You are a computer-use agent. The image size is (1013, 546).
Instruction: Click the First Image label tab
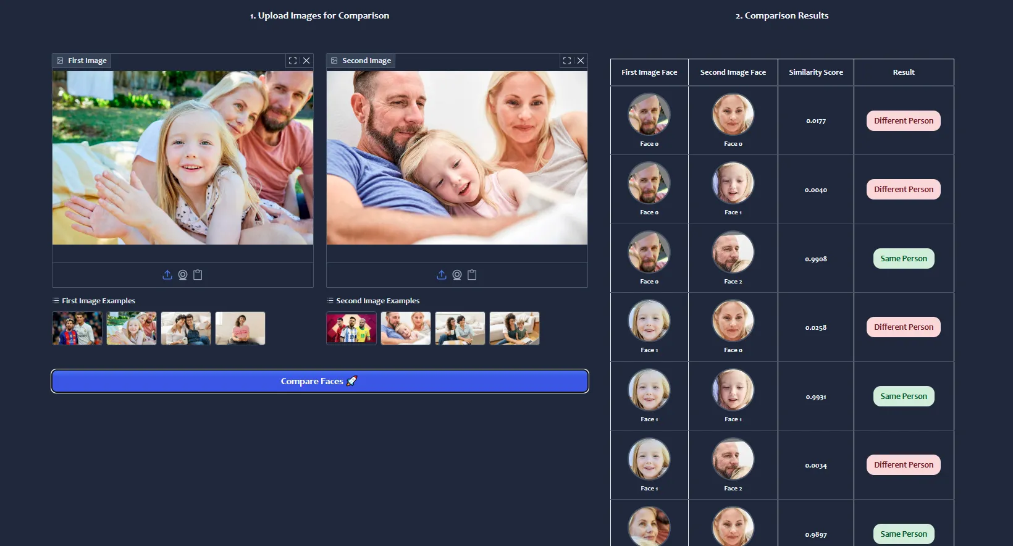(x=82, y=61)
